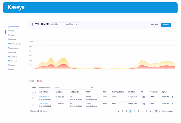The width and height of the screenshot is (181, 123).
Task: Click the Global sidebar icon
Action: [x=9, y=31]
